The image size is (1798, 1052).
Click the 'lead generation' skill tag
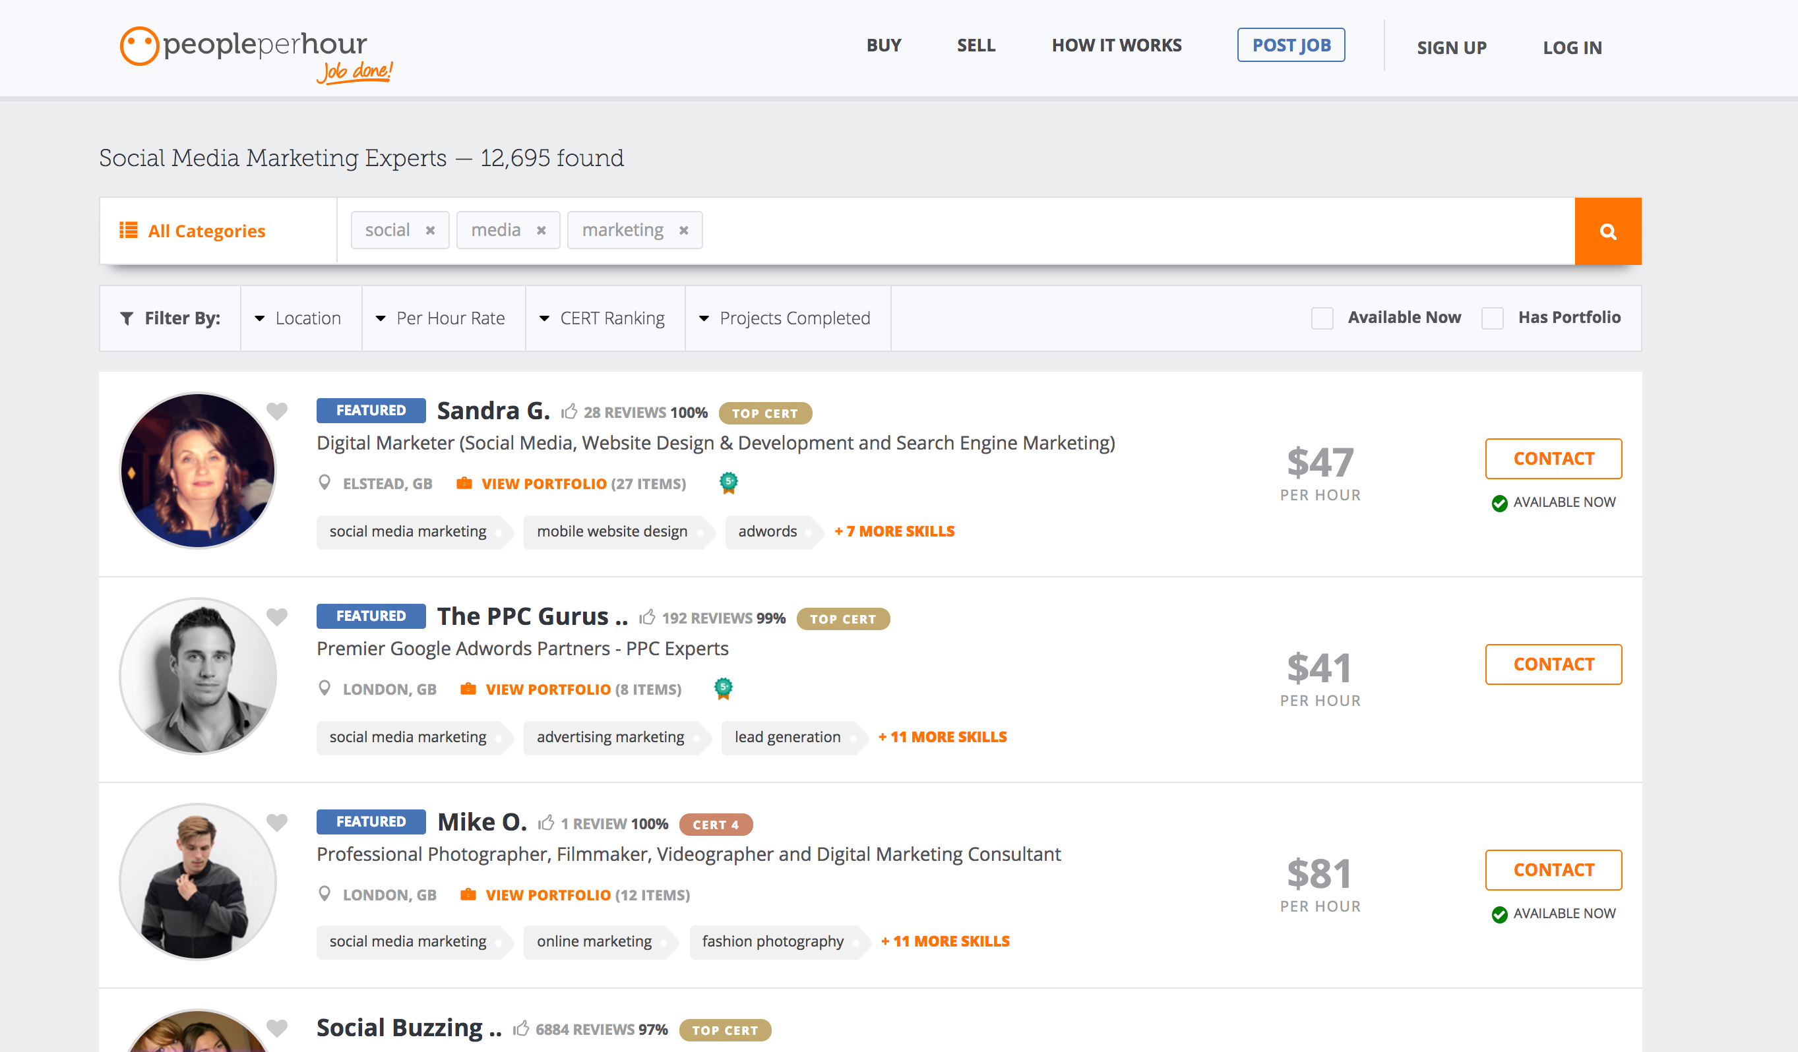point(793,737)
